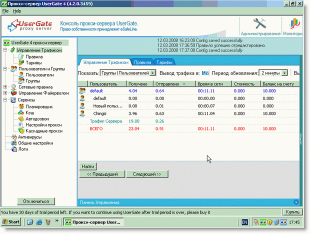
Task: Show hidden quick launch icons chevron
Action: (x=56, y=220)
